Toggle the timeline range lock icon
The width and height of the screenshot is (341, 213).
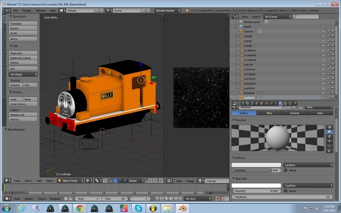point(71,199)
